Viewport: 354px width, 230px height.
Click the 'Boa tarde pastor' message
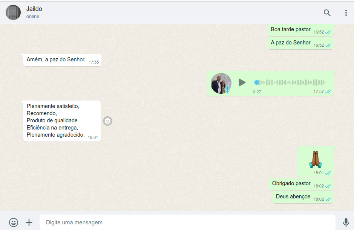[291, 30]
